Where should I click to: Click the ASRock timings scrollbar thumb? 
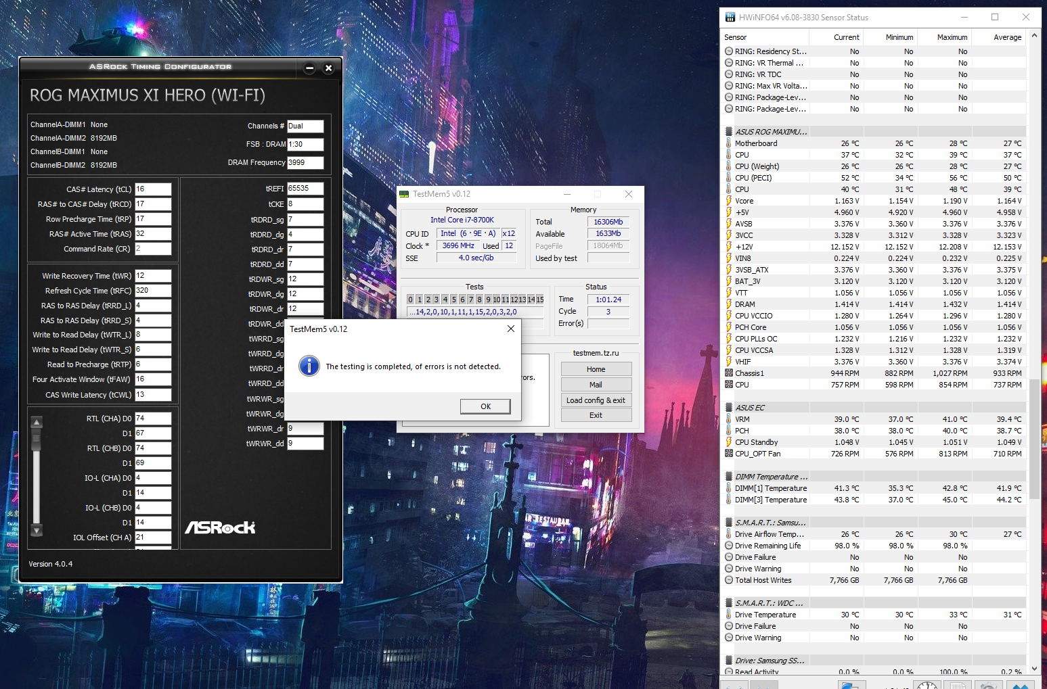click(x=37, y=440)
